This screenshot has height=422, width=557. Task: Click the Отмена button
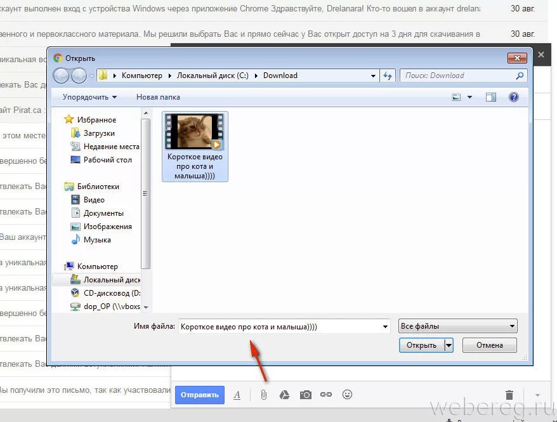coord(490,345)
